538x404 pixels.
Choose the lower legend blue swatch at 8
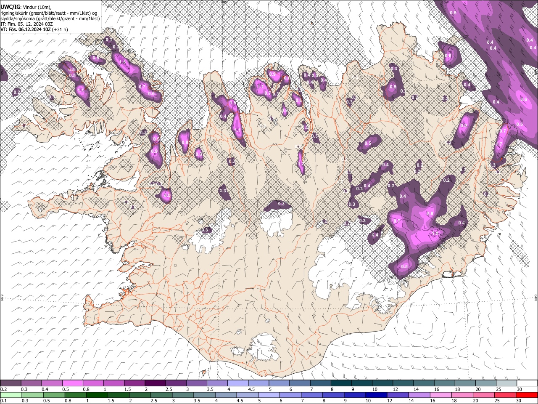333,395
